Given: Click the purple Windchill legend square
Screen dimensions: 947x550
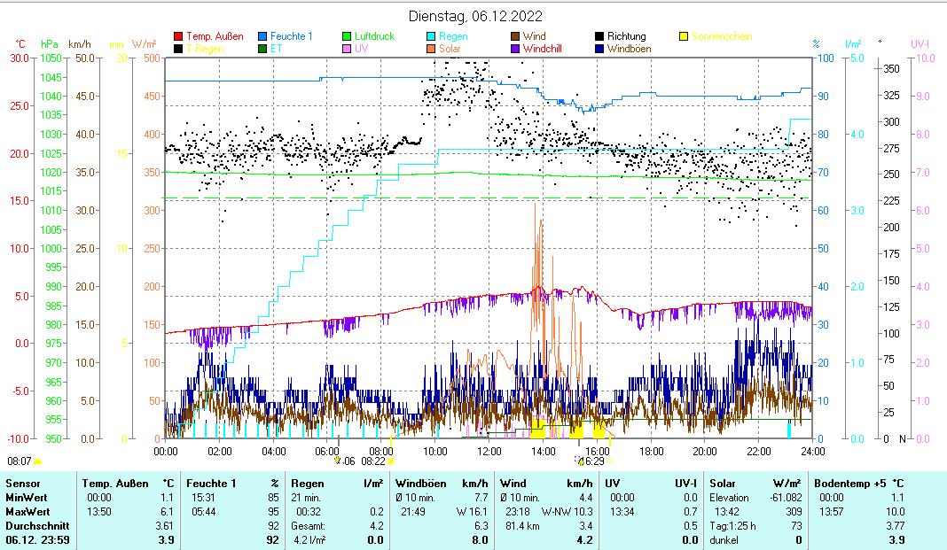Looking at the screenshot, I should click(515, 49).
